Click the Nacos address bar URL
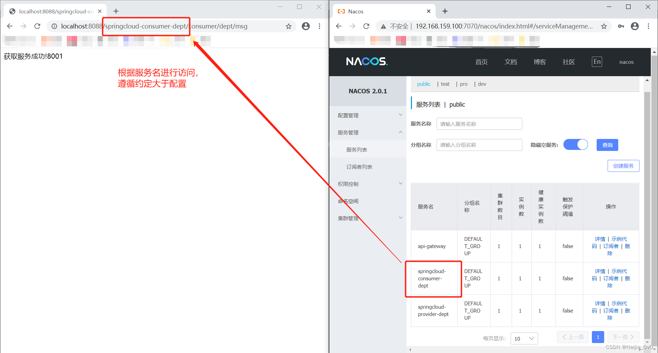Viewport: 658px width, 353px height. (504, 26)
